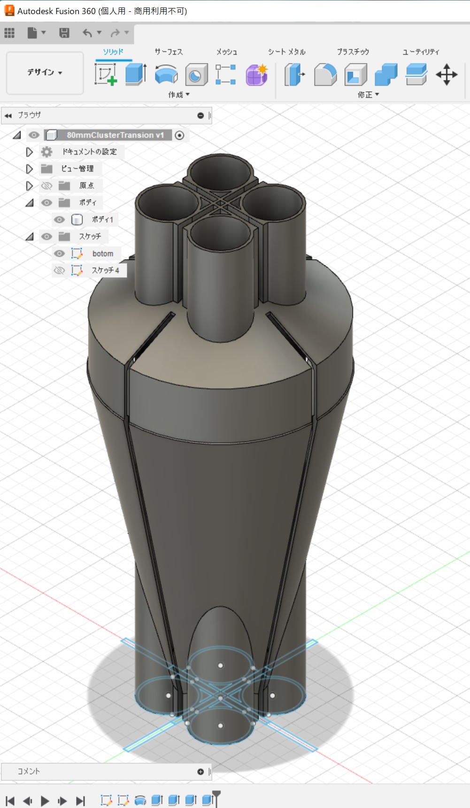Screen dimensions: 470x808
Task: Click the Move/Copy arrows icon
Action: point(447,75)
